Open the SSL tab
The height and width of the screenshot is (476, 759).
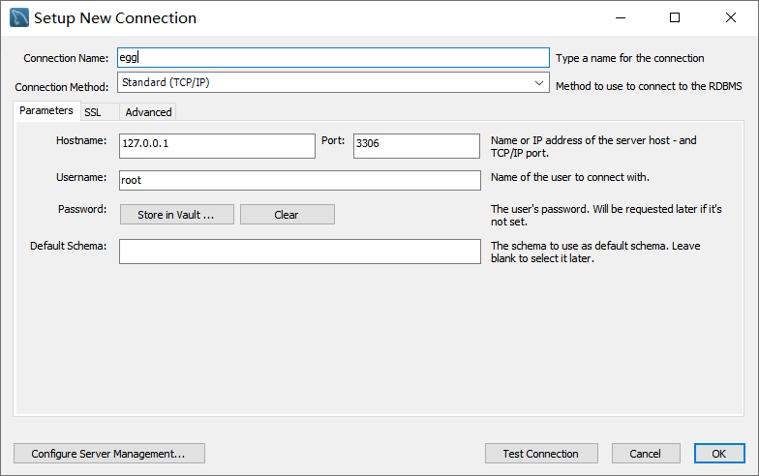coord(93,112)
